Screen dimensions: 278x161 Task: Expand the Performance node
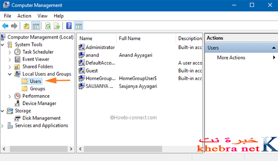[10, 96]
